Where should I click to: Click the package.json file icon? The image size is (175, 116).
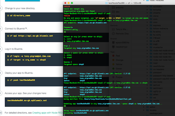coord(148,113)
